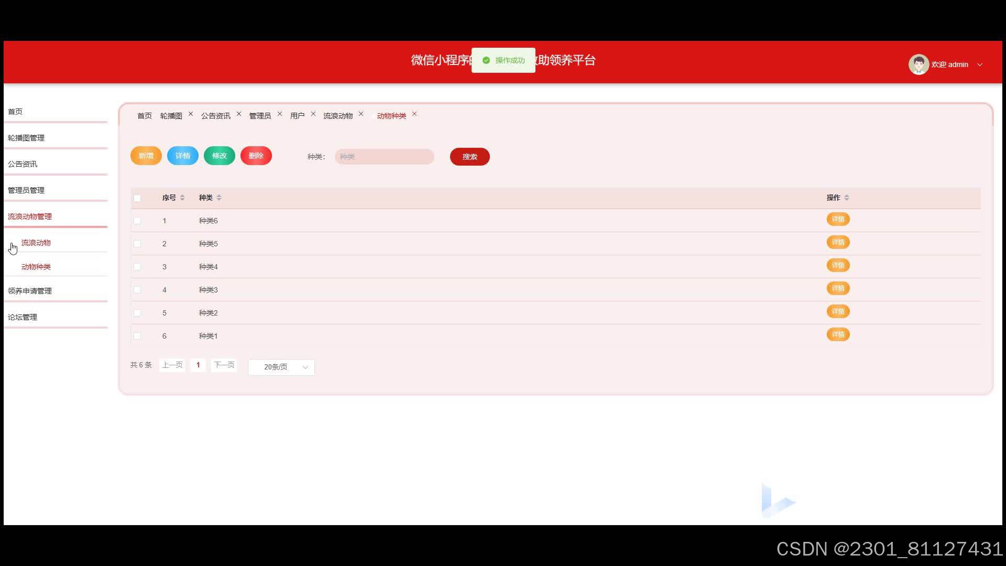This screenshot has width=1006, height=566.
Task: Open 详情 for row 种类1
Action: pyautogui.click(x=838, y=334)
